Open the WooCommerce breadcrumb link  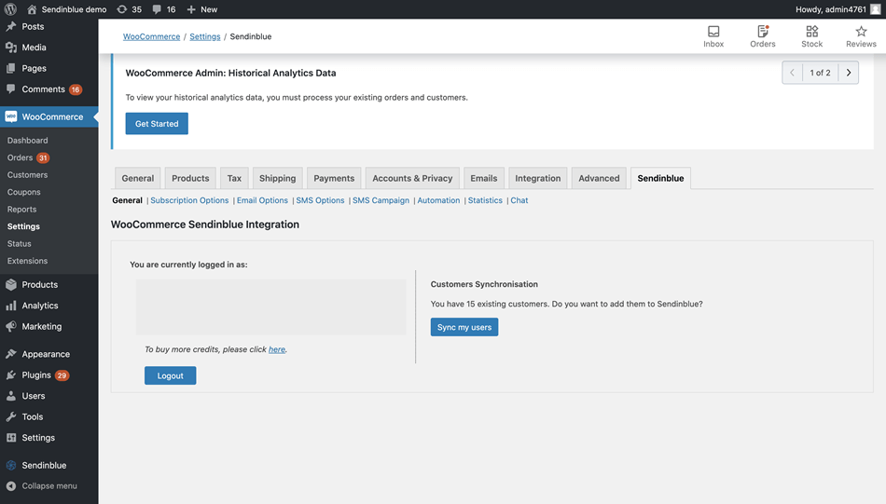coord(151,36)
